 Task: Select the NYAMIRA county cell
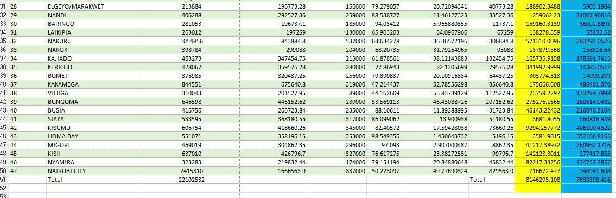coord(94,162)
